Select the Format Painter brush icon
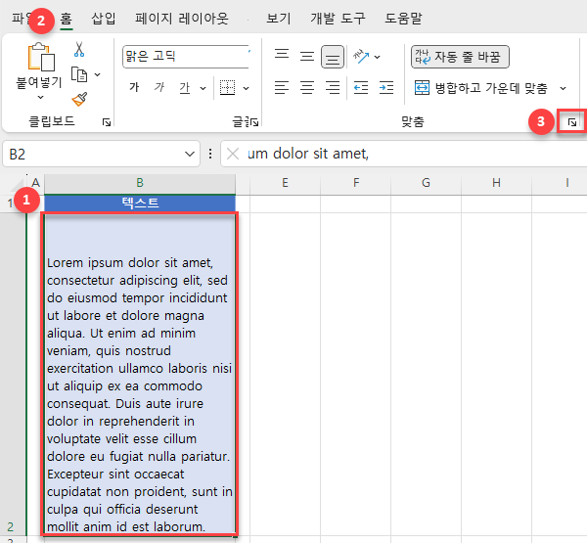 [x=79, y=99]
